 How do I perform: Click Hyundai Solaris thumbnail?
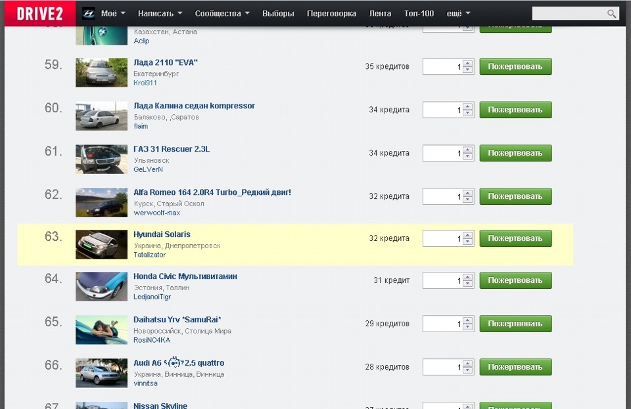coord(101,245)
